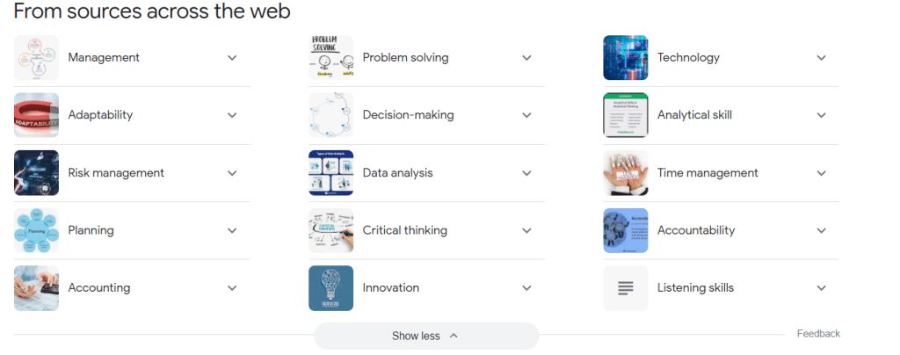Screen dimensions: 900x355
Task: Expand the Accountability chevron arrow
Action: [x=821, y=230]
